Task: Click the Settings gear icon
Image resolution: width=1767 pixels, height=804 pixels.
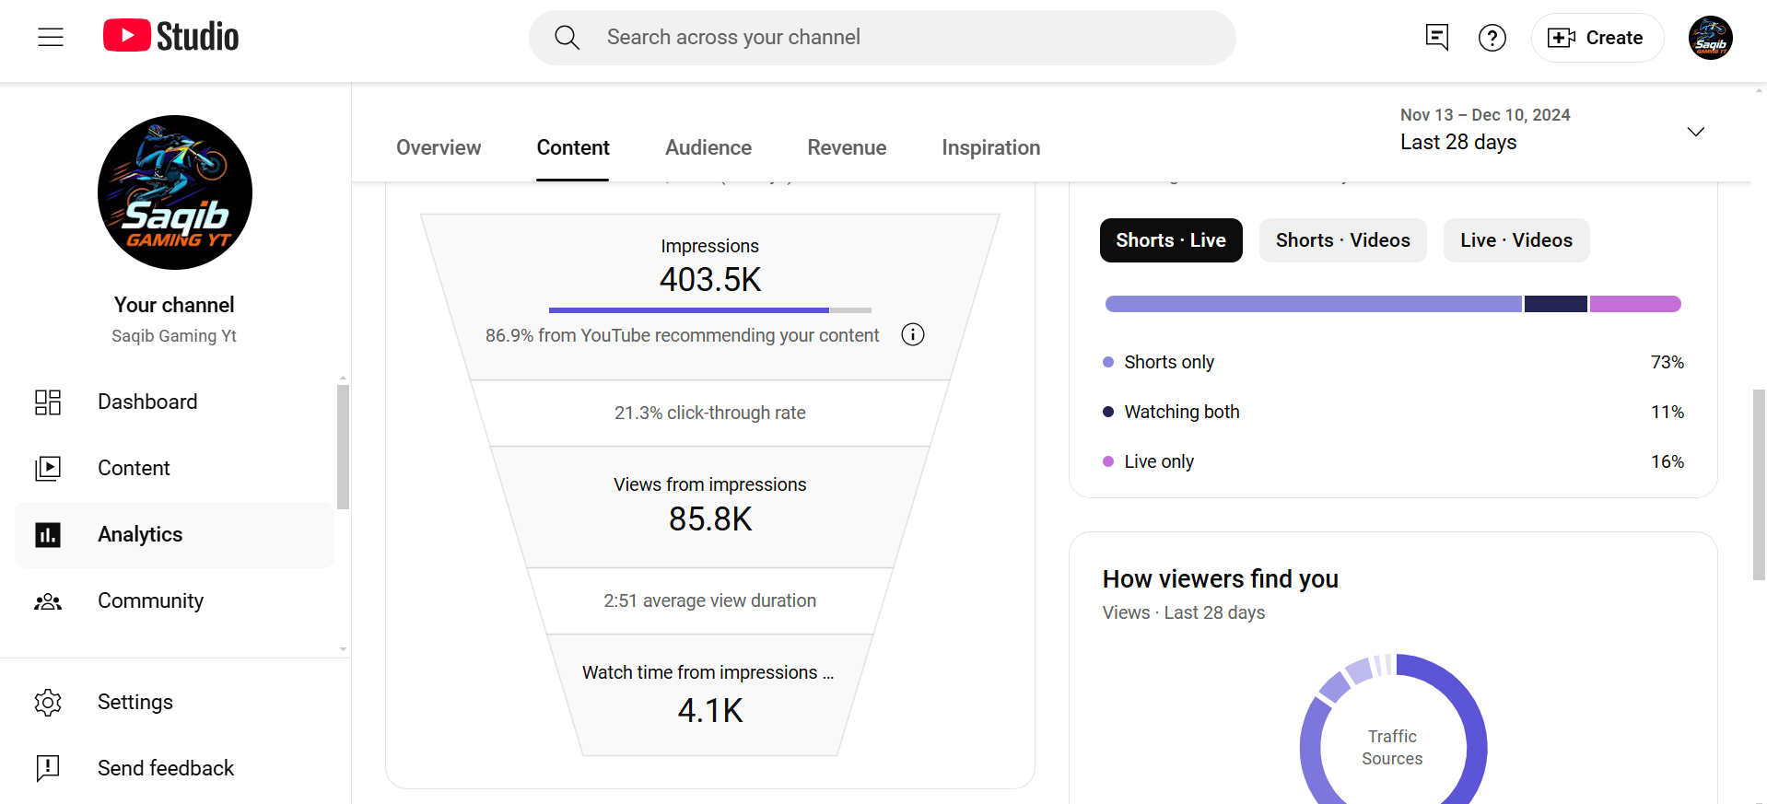Action: click(48, 702)
